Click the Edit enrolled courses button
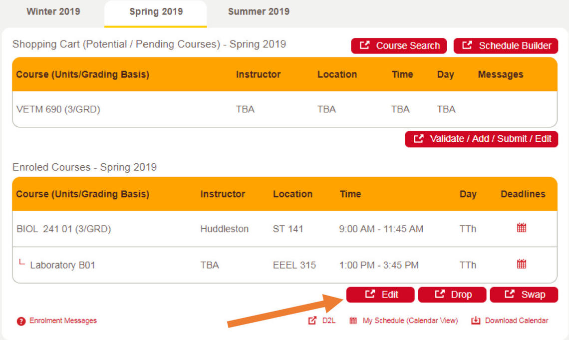This screenshot has height=340, width=569. point(380,295)
